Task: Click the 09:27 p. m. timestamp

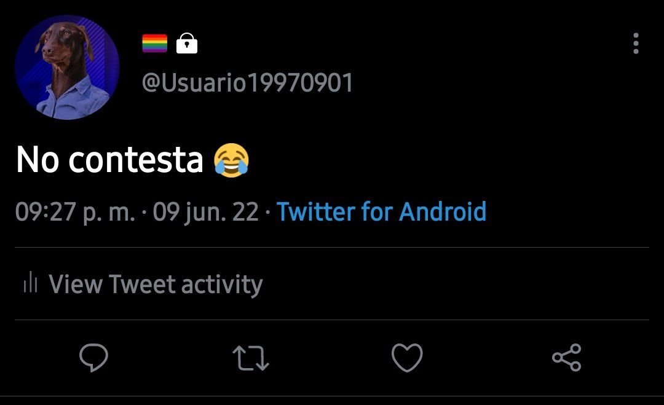Action: coord(76,212)
